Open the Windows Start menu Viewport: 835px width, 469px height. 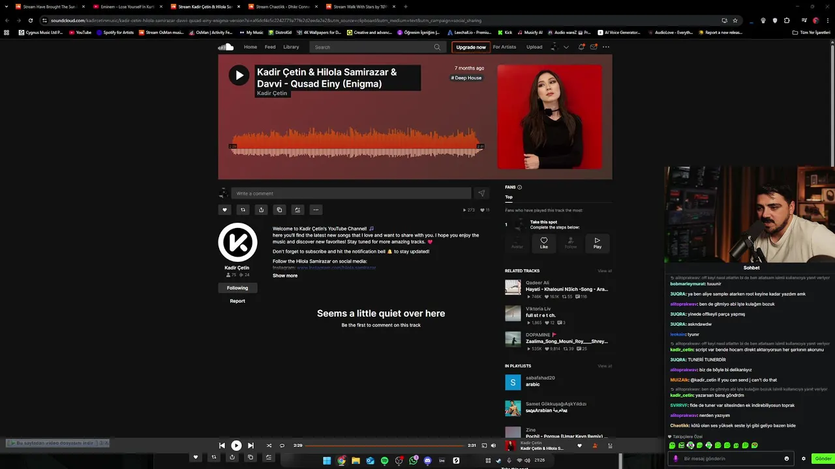327,461
